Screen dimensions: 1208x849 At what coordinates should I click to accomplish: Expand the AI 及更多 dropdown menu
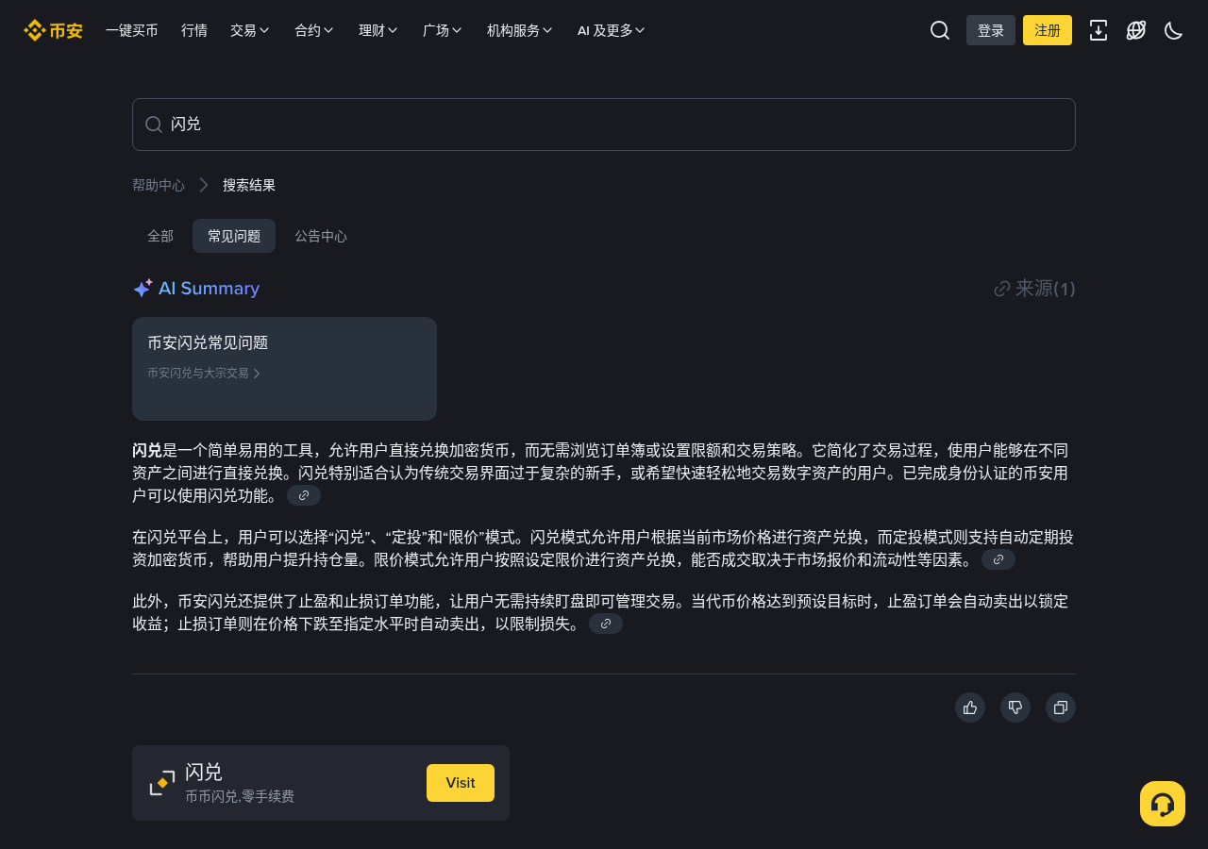pyautogui.click(x=612, y=30)
